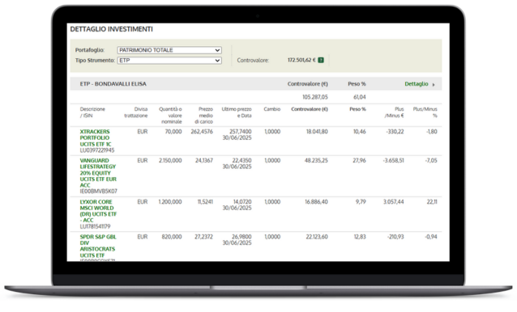Click the green help icon beside Controvalore
This screenshot has width=517, height=312.
tap(321, 60)
